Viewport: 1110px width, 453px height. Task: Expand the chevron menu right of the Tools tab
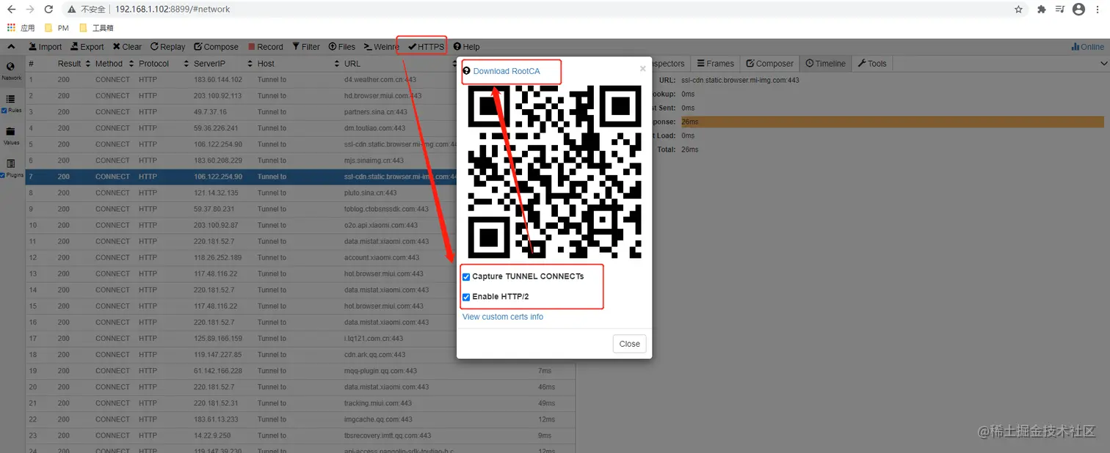1103,64
